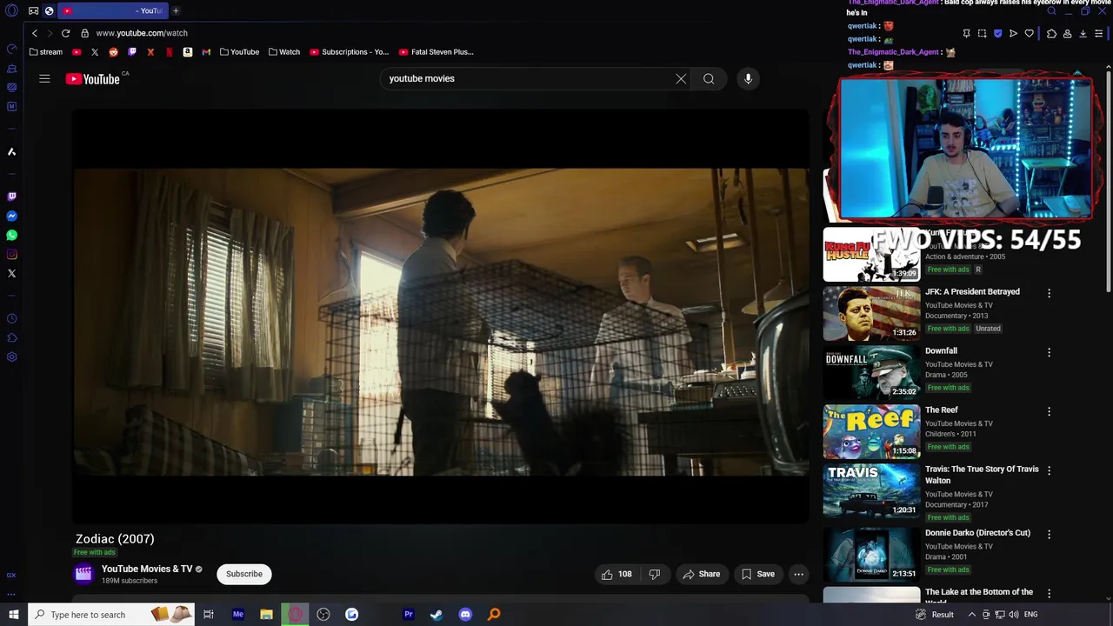Open the Windows Start menu
The width and height of the screenshot is (1113, 626).
coord(13,615)
